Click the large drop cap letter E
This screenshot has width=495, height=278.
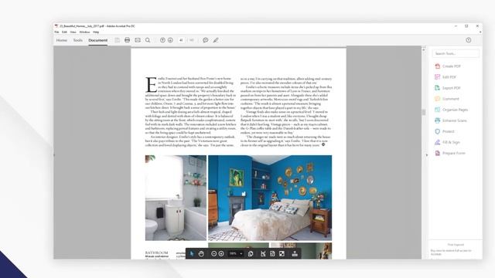pyautogui.click(x=151, y=84)
